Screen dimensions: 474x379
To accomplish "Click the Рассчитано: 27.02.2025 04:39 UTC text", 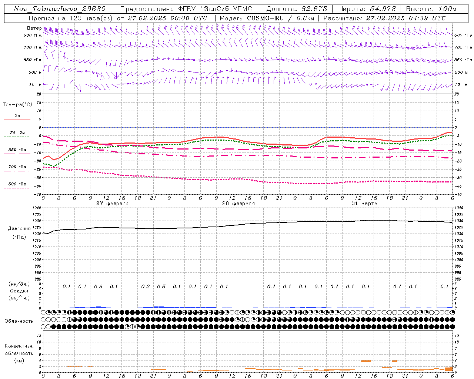I will click(x=384, y=18).
